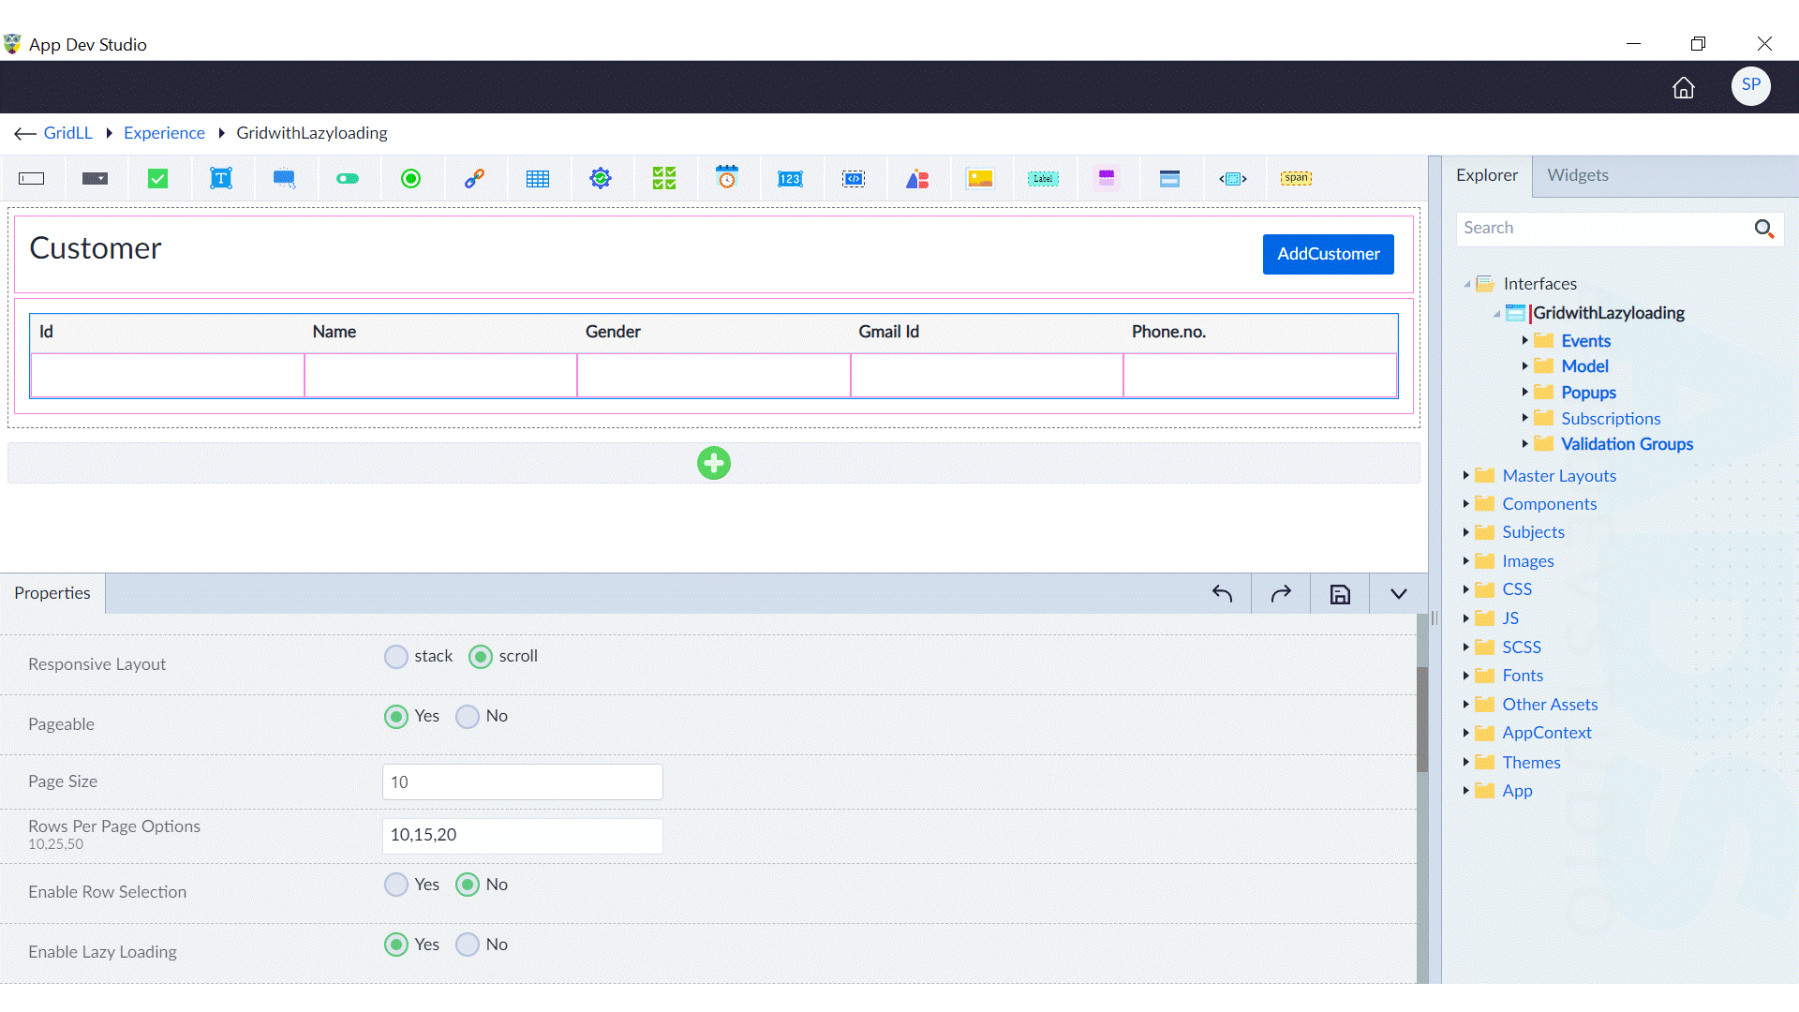Open the SP user profile avatar
This screenshot has width=1799, height=1012.
pos(1750,85)
